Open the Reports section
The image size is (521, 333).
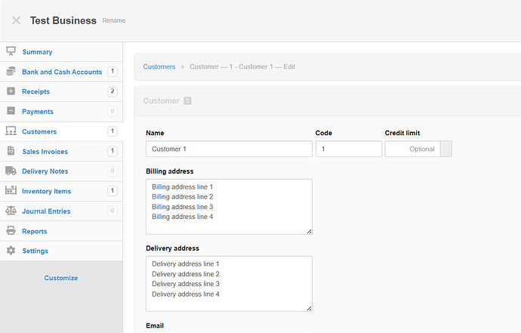pyautogui.click(x=34, y=231)
